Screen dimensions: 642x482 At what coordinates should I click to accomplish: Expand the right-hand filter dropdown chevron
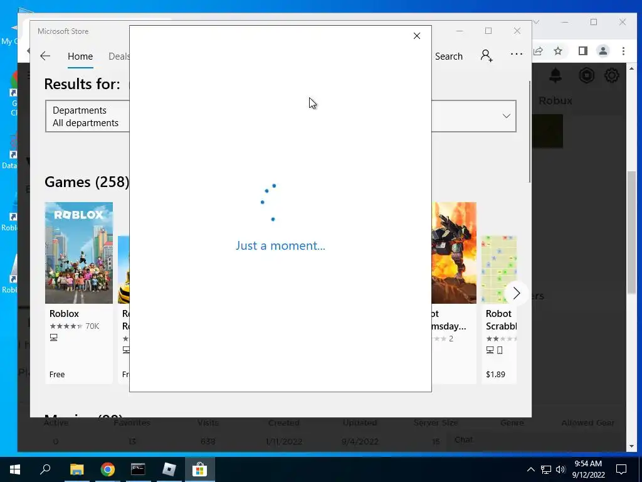pos(507,116)
